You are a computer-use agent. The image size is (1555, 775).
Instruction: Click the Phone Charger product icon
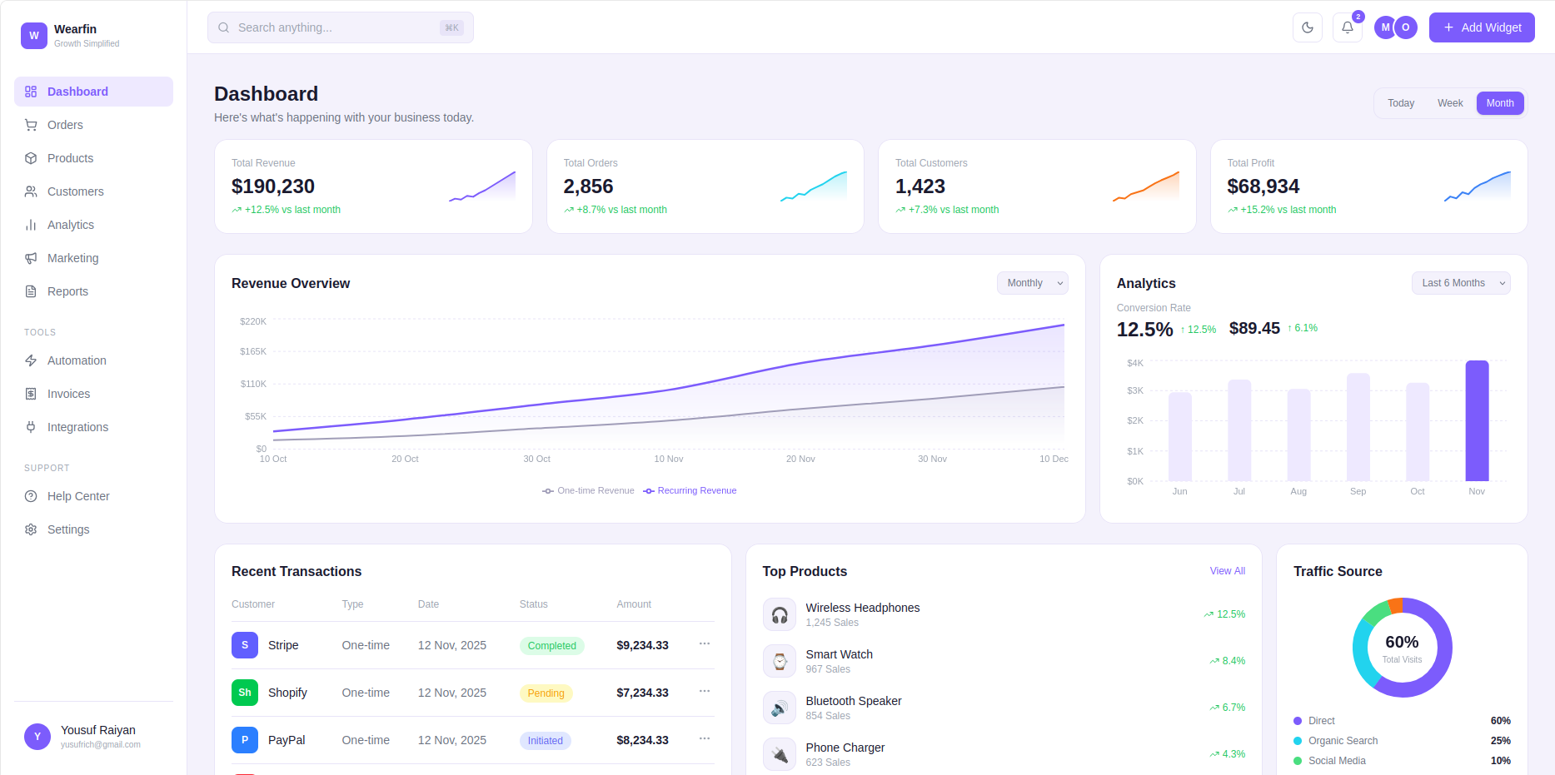tap(780, 754)
